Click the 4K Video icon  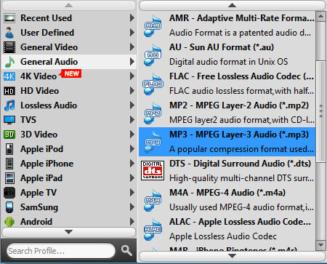point(9,76)
